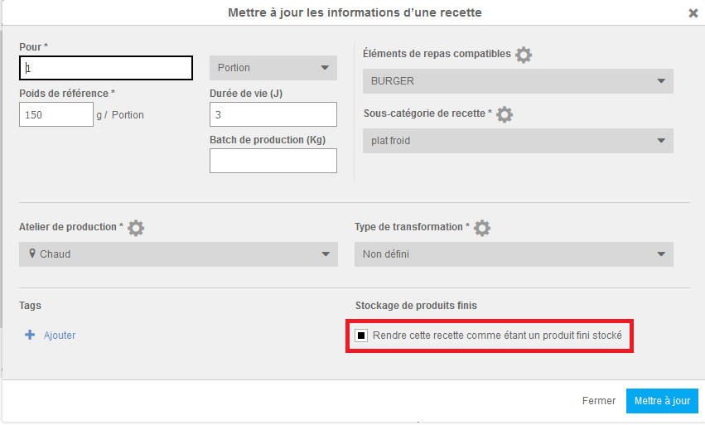This screenshot has width=705, height=425.
Task: Focus the Pour quantity input field
Action: tap(106, 68)
